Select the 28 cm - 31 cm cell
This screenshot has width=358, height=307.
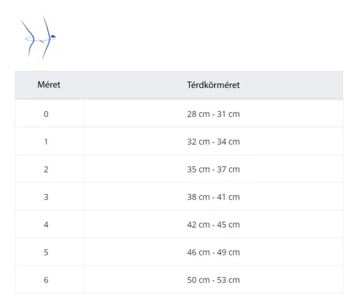213,114
